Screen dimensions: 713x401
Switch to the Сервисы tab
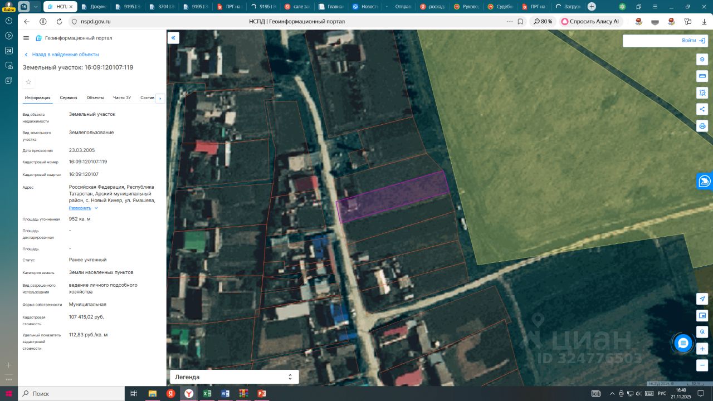pyautogui.click(x=69, y=97)
